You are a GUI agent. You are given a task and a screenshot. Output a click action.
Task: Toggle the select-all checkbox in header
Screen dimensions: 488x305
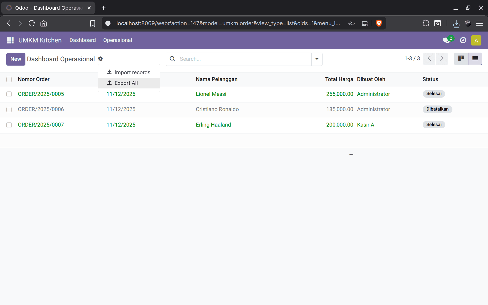(9, 80)
